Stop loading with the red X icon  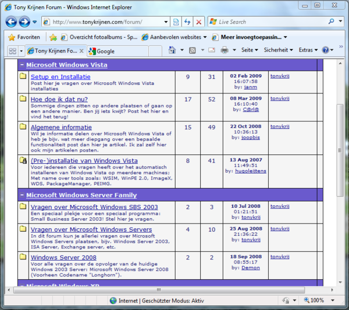(x=199, y=22)
